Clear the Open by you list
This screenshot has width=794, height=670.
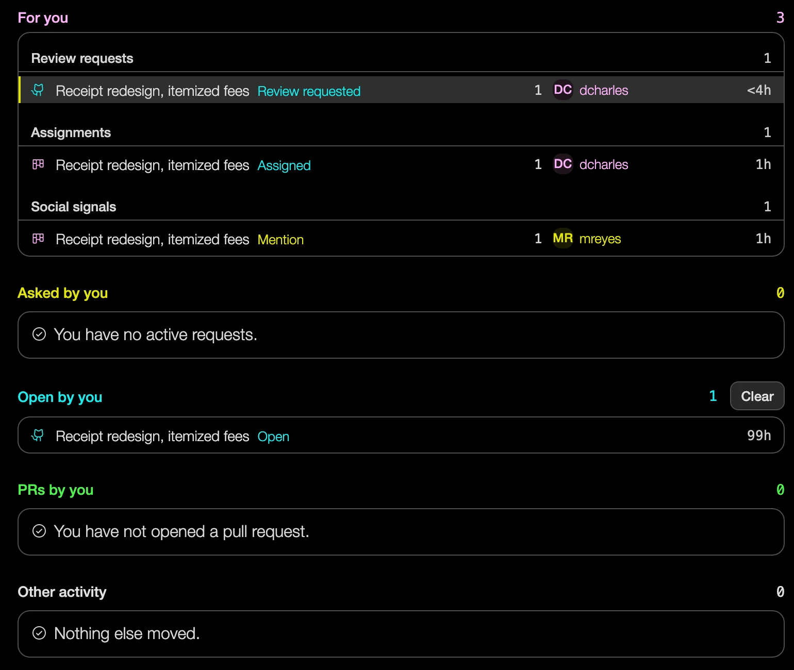757,396
